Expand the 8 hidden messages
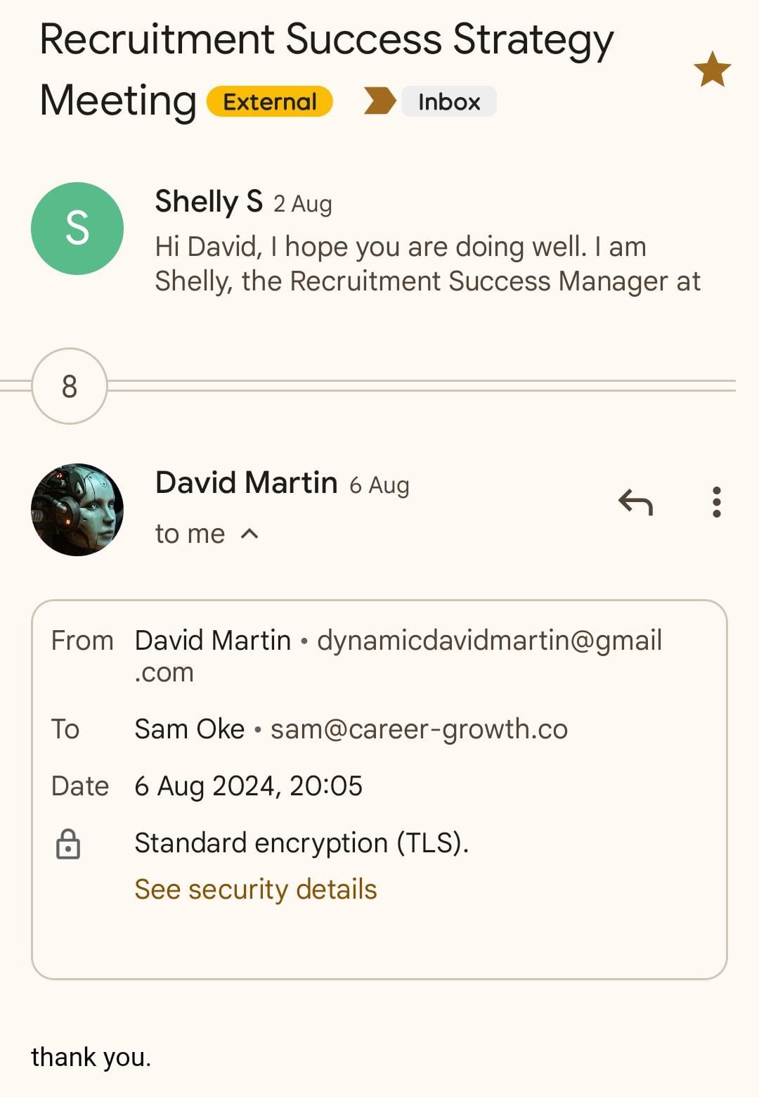The height and width of the screenshot is (1097, 759). (70, 386)
